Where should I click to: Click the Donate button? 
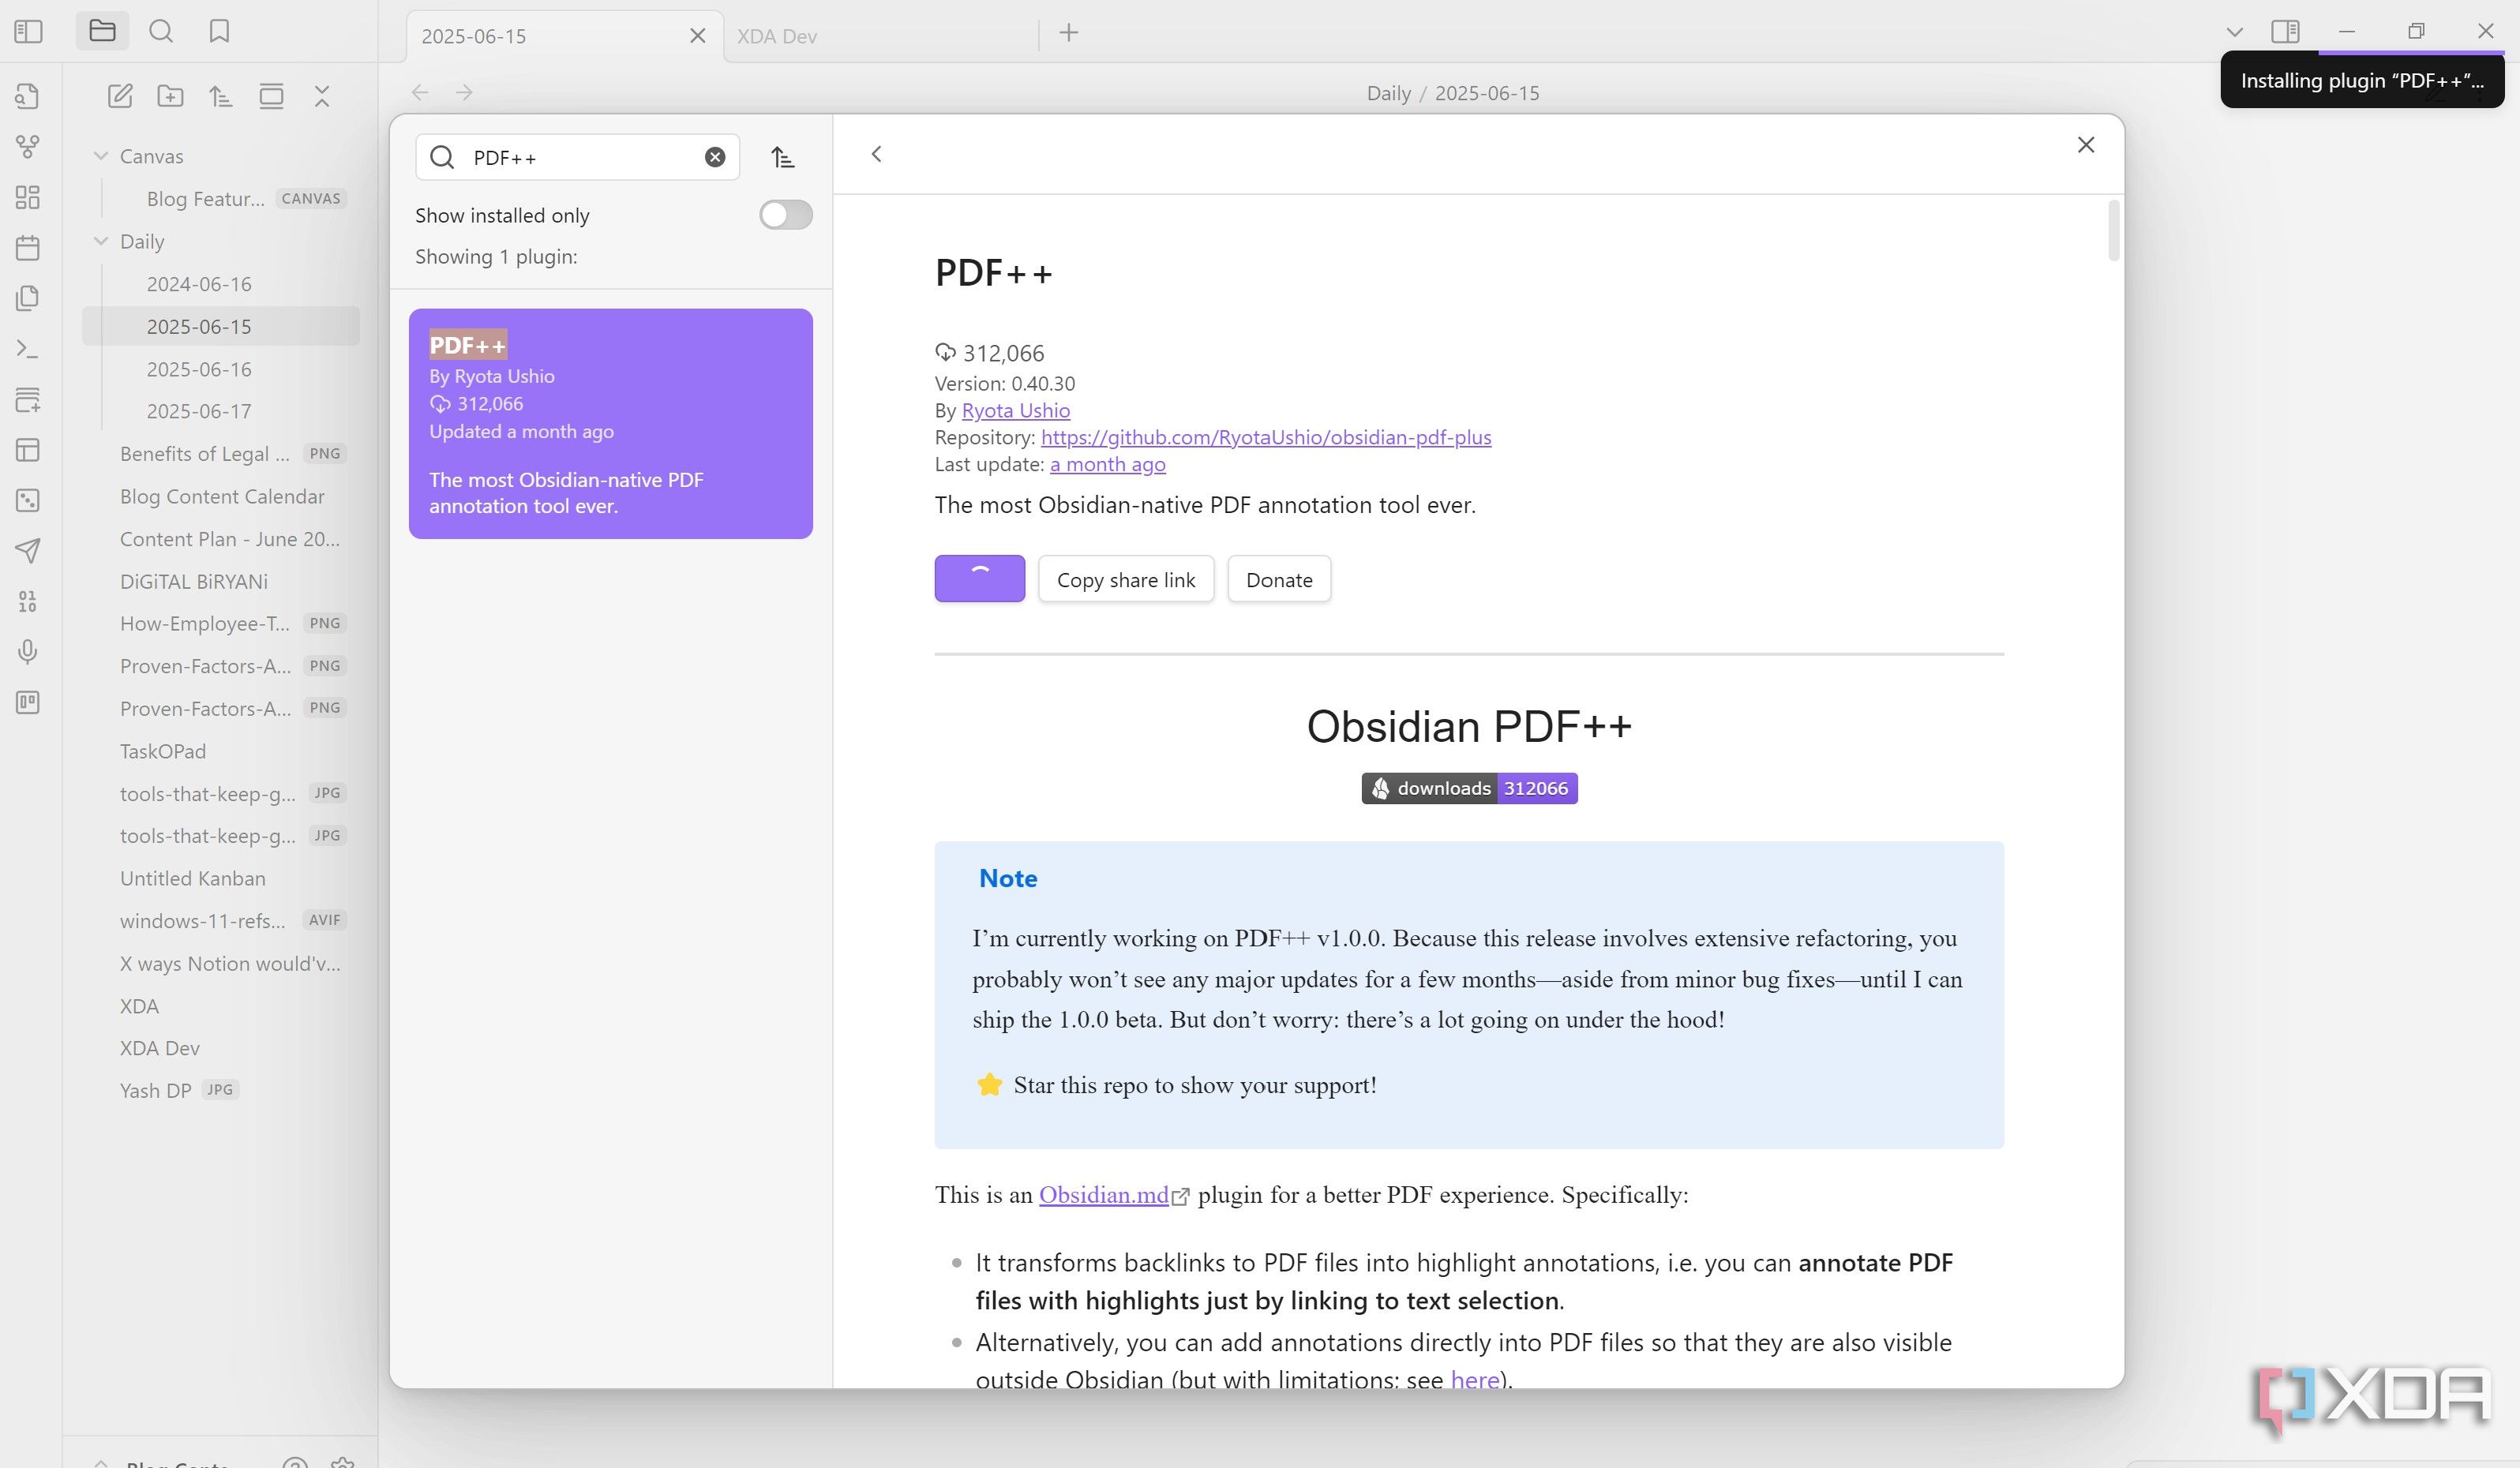click(x=1279, y=580)
